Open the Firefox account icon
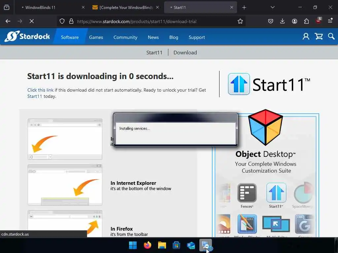Screen dimensions: 338x253 tap(294, 21)
